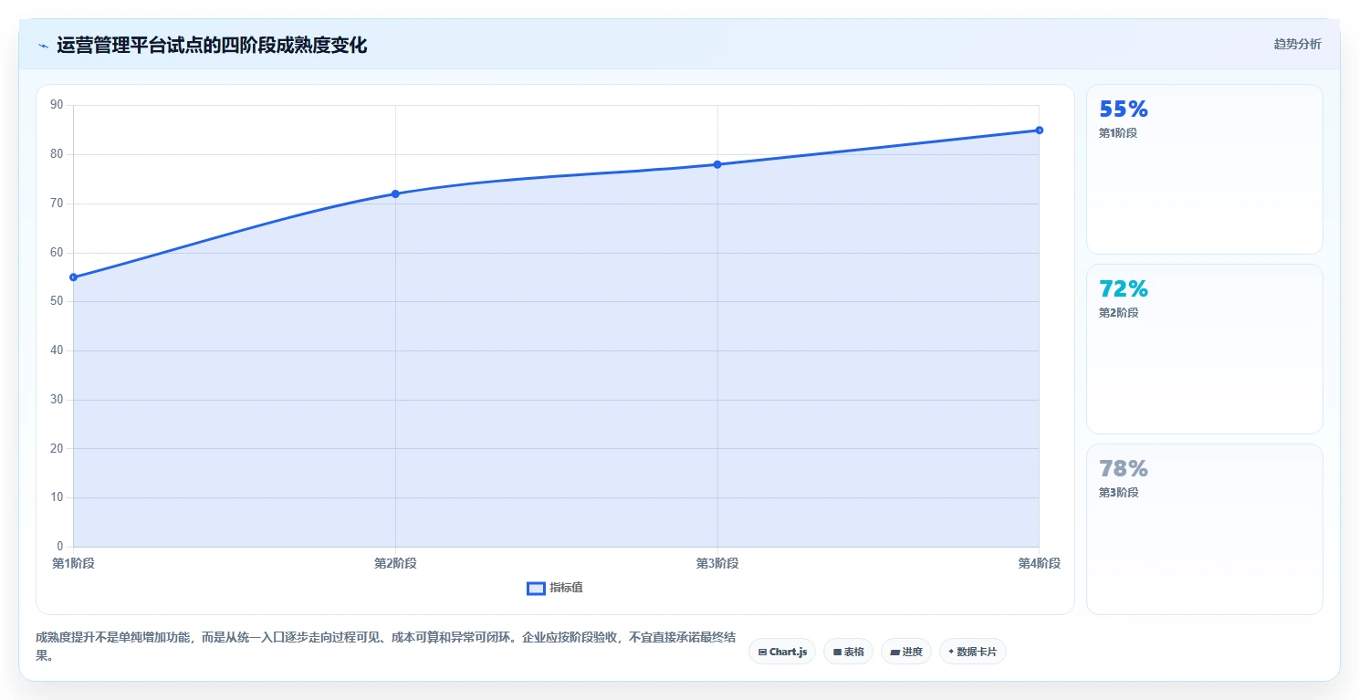Click the 50 y-axis tick label
The image size is (1359, 700).
click(57, 301)
